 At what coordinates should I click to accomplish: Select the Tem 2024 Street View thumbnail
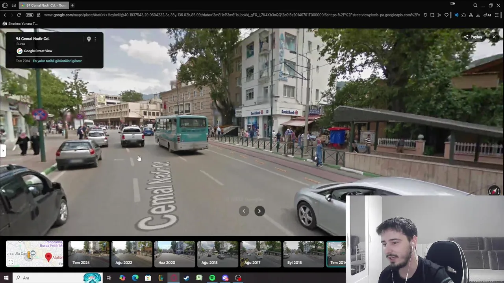[89, 254]
